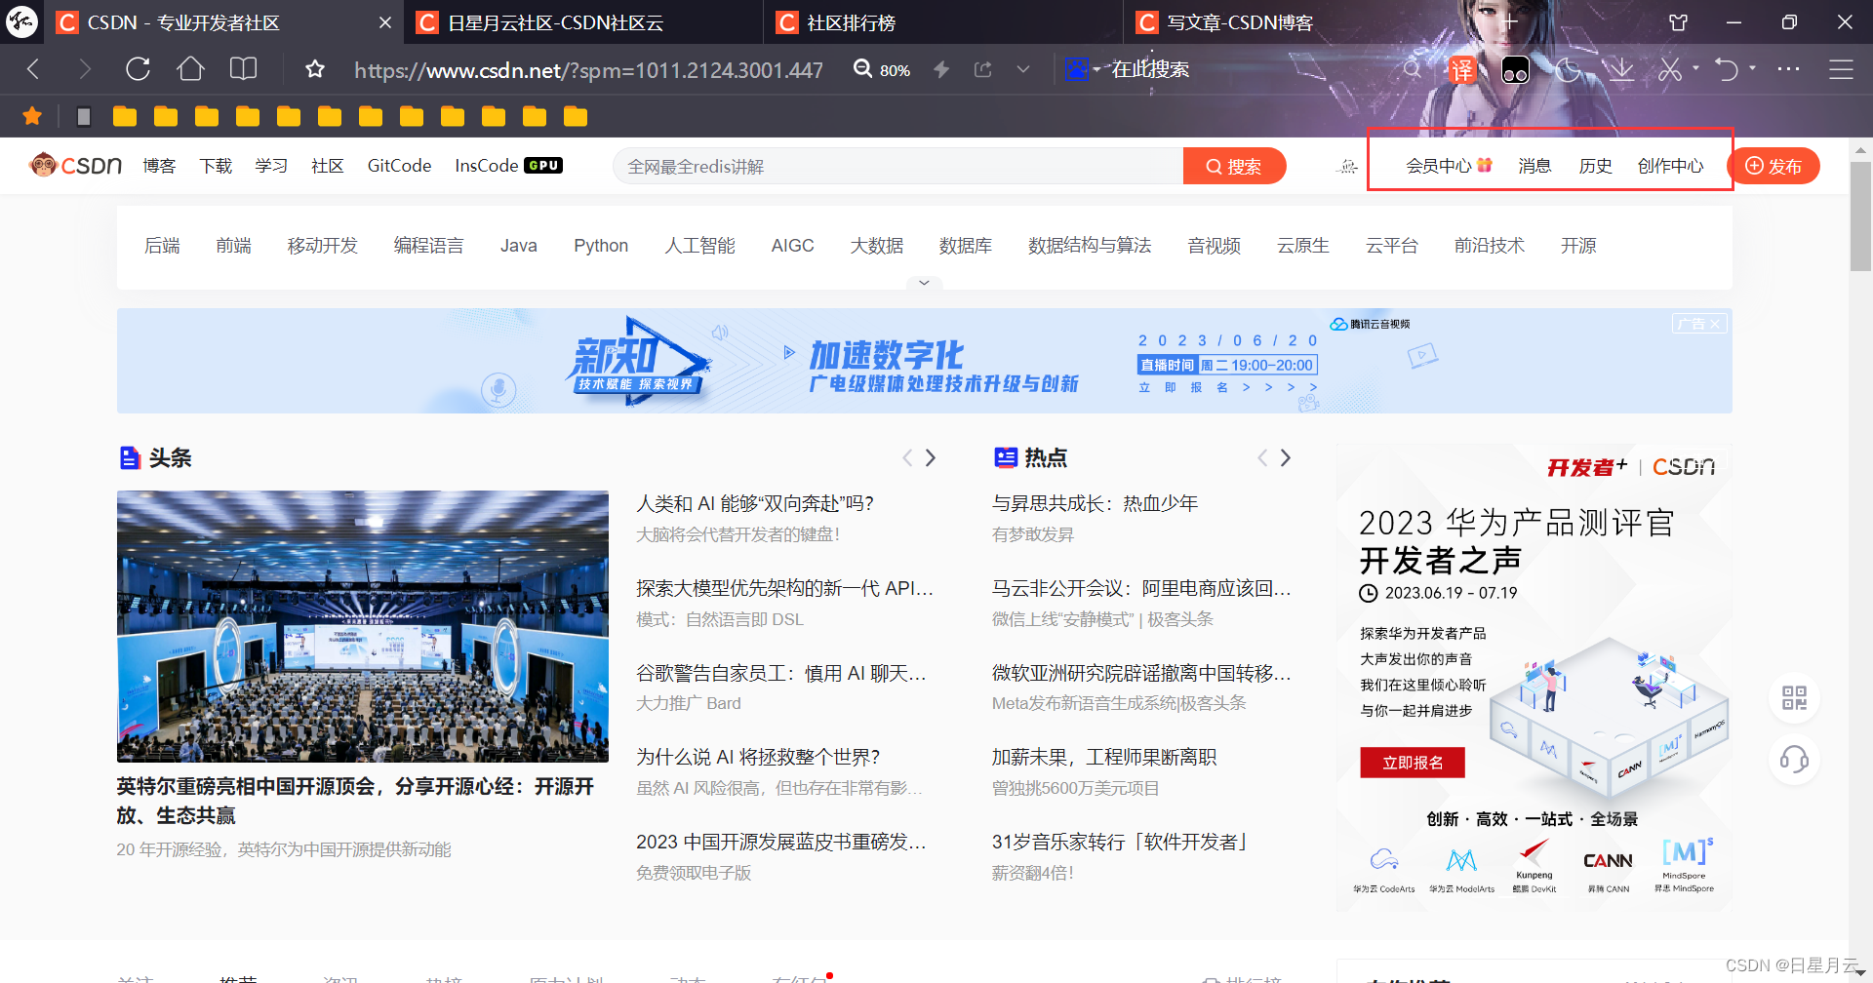
Task: Open 下载 in CSDN navigation
Action: 216,166
